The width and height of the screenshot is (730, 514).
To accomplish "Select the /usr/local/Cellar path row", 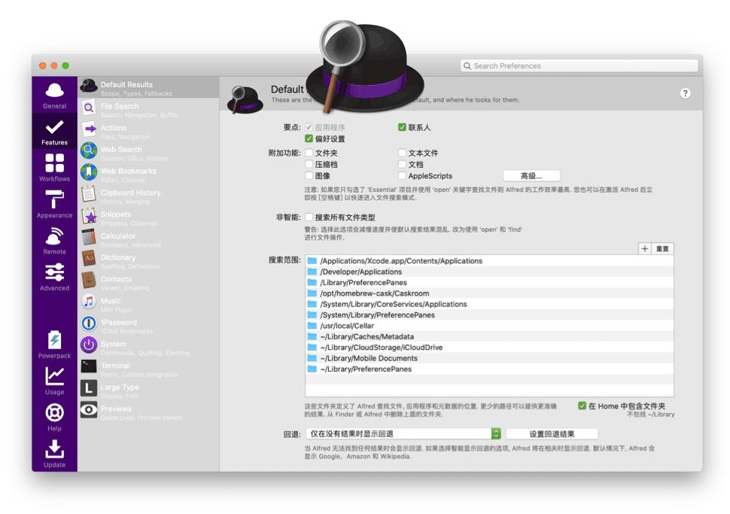I will tap(489, 326).
